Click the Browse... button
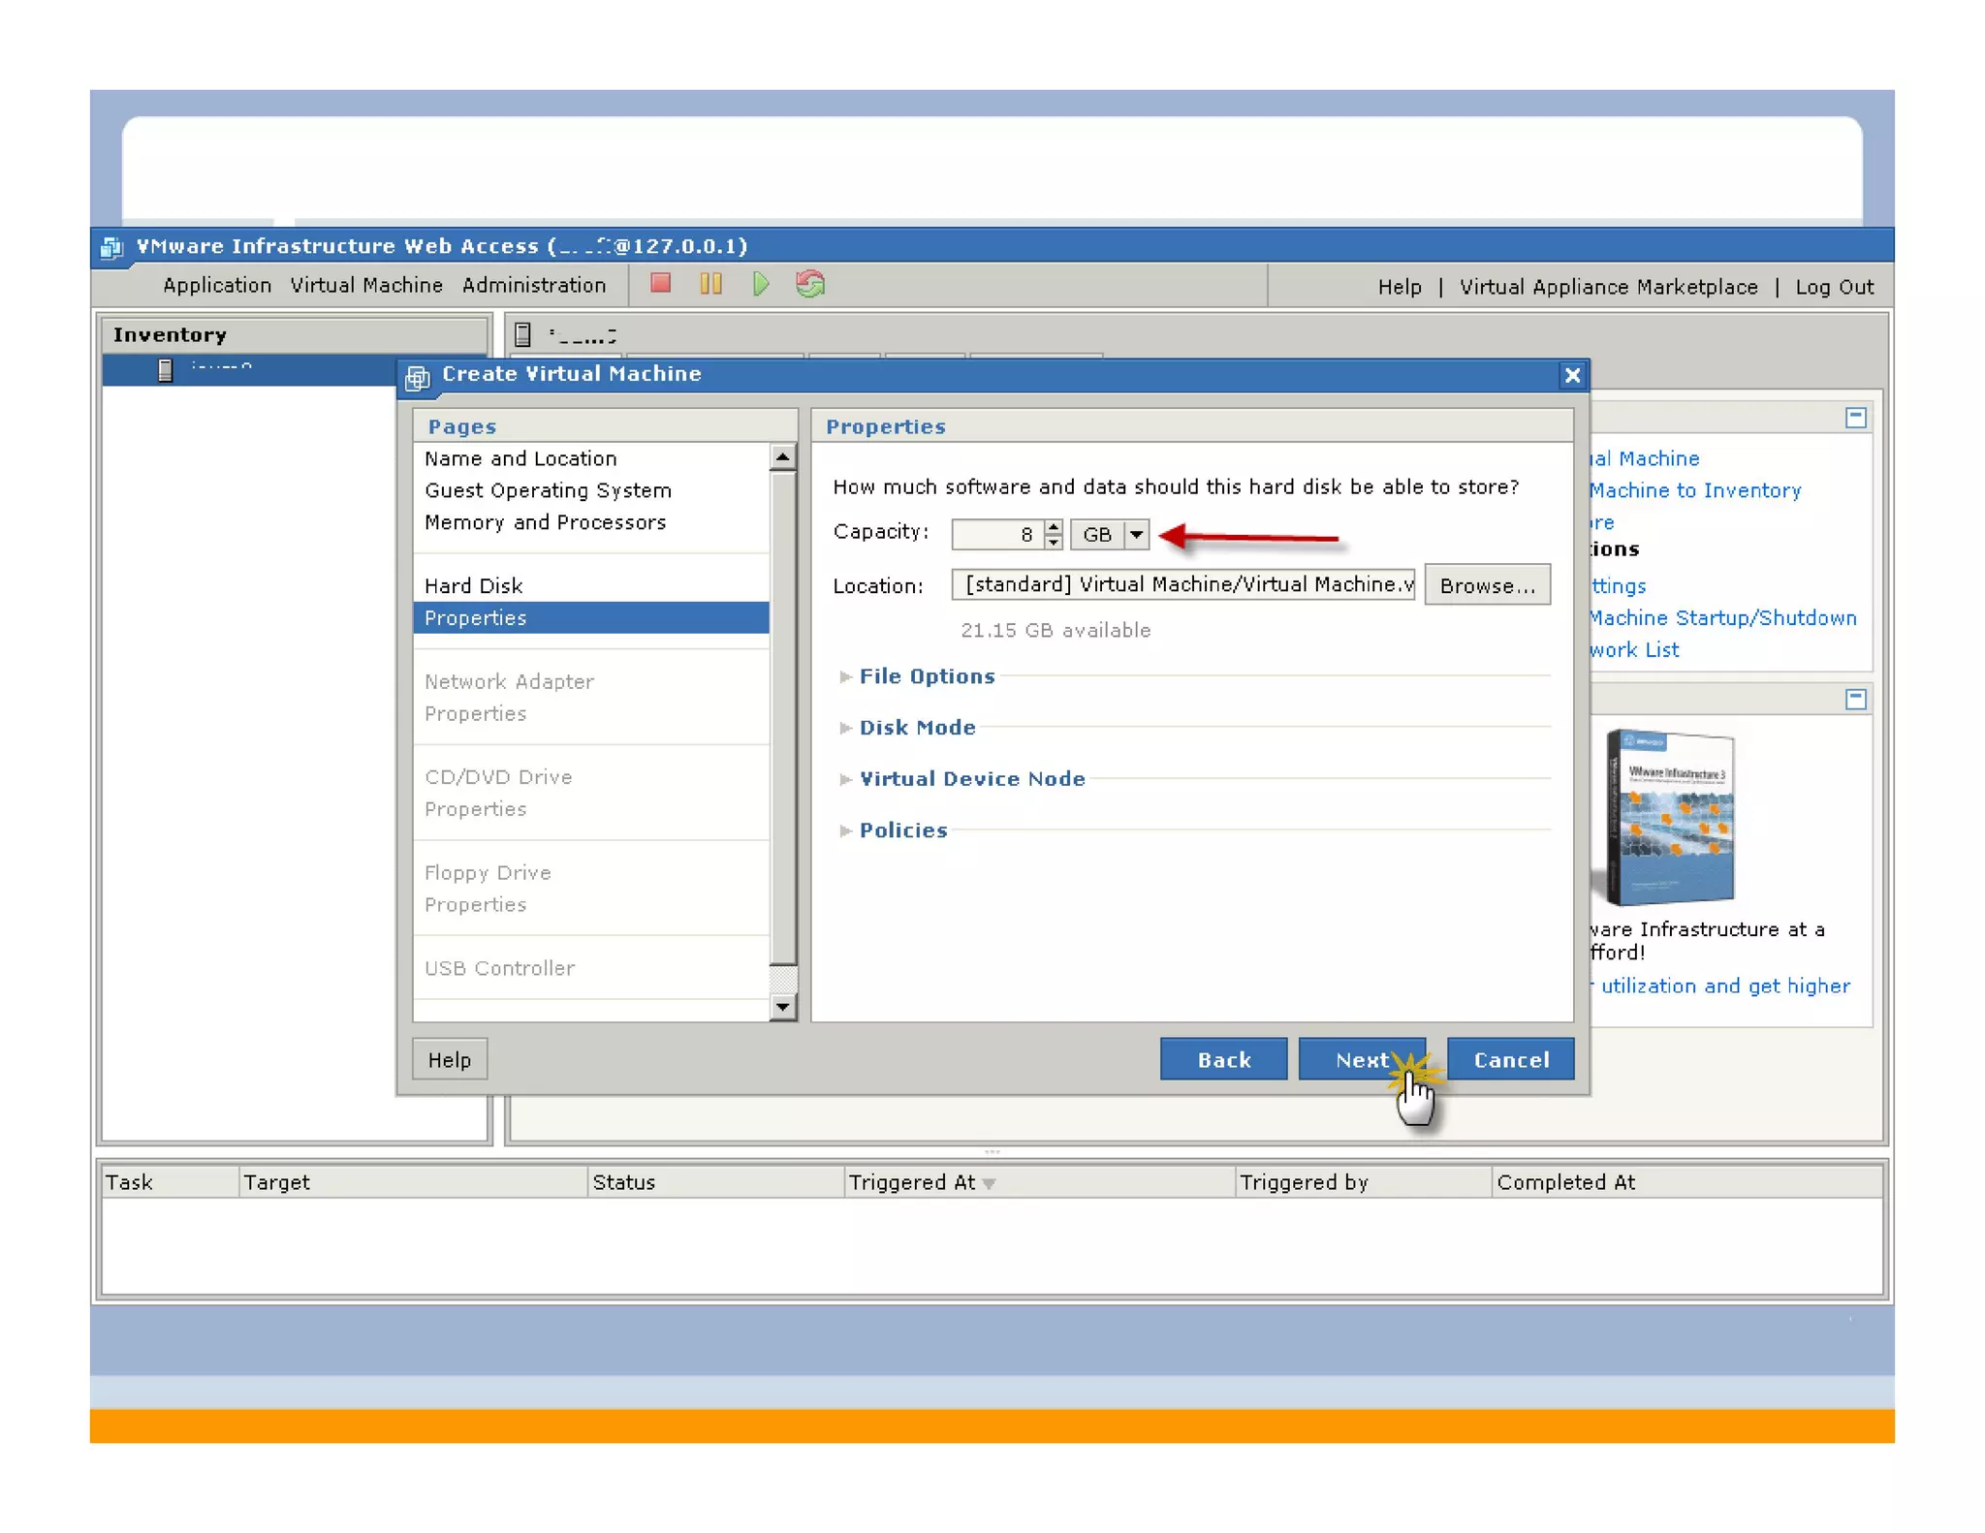The height and width of the screenshot is (1533, 1985). tap(1486, 584)
